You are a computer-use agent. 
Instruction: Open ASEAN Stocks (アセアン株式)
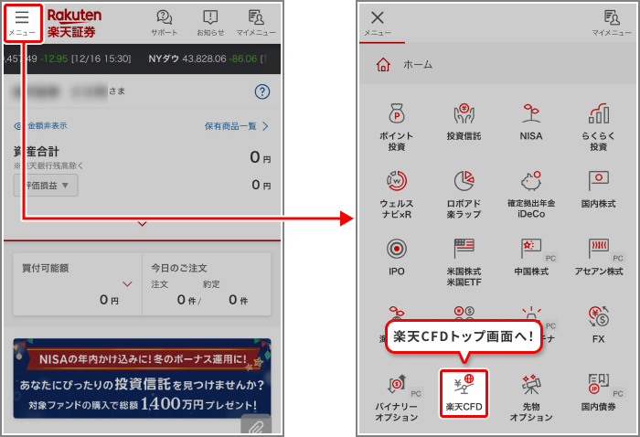point(598,258)
